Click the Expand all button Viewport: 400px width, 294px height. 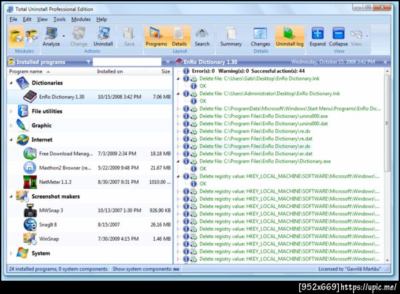pyautogui.click(x=317, y=37)
